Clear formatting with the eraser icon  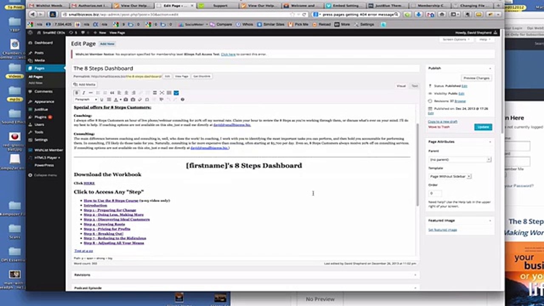(140, 99)
